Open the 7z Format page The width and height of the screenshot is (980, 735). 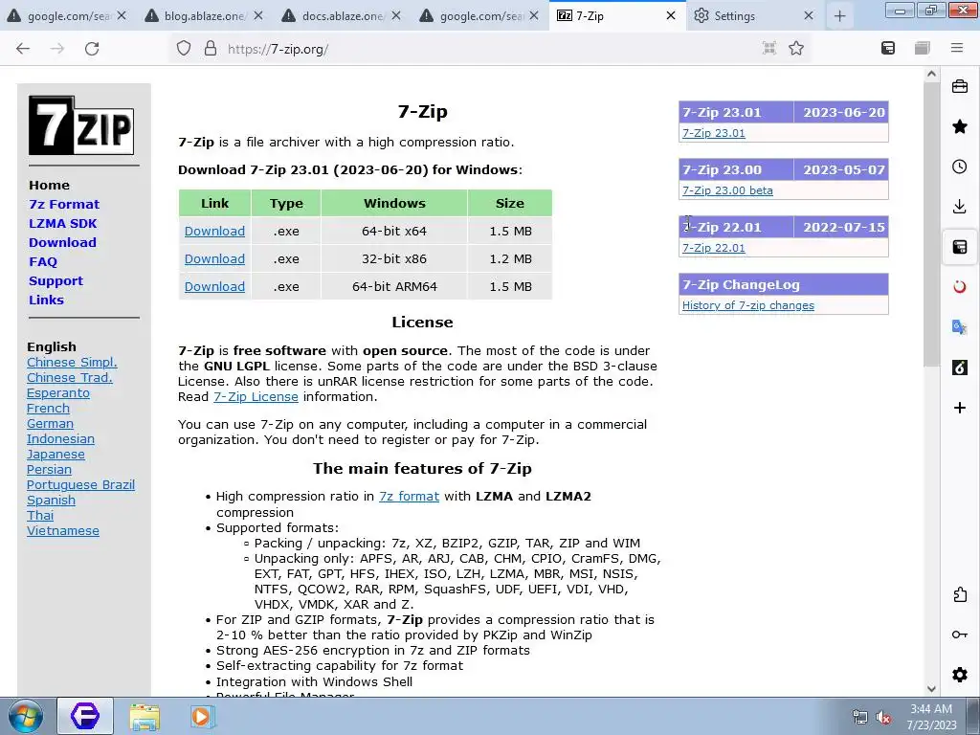tap(64, 205)
